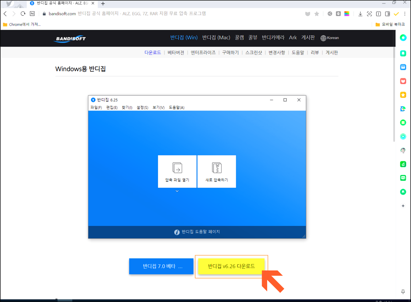This screenshot has height=302, width=411.
Task: Open the green 'd' sidebar icon
Action: point(403,164)
